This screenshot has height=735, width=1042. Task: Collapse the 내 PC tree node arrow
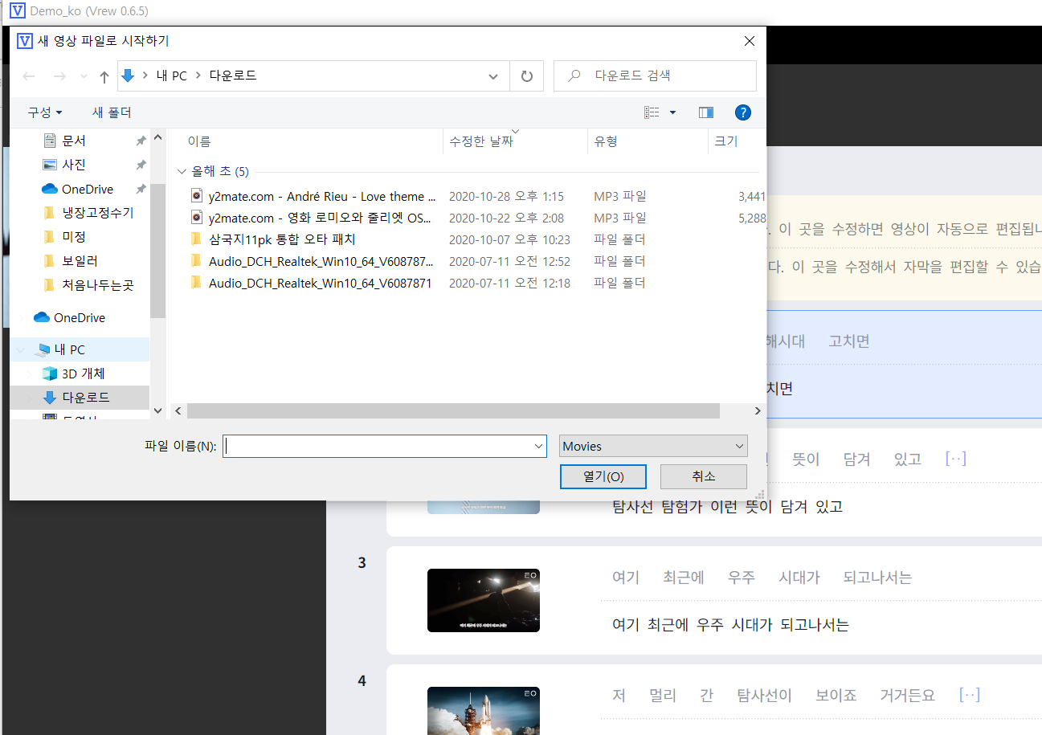pos(22,349)
